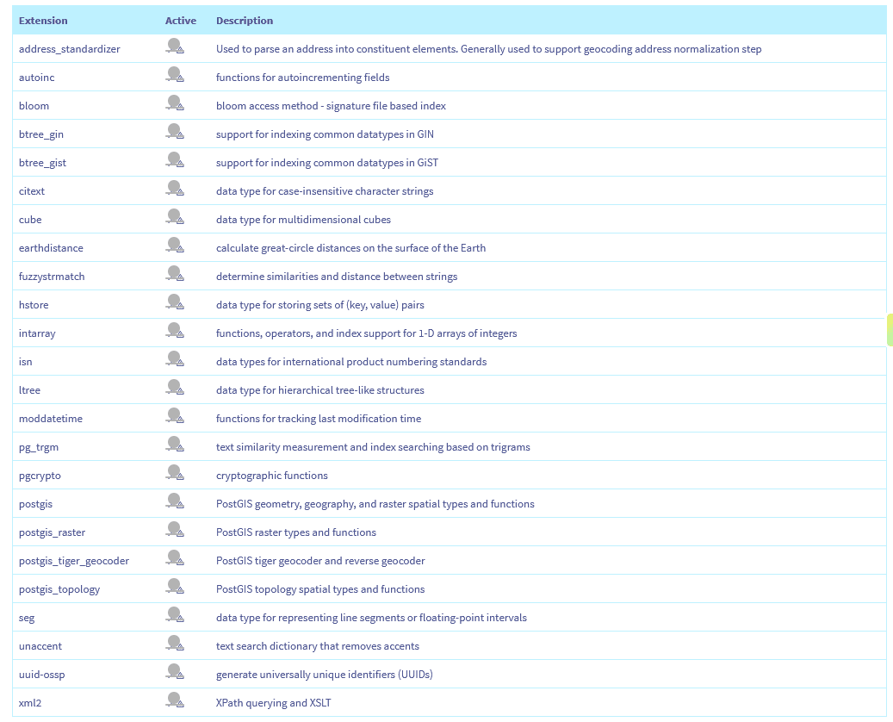Click the address_standardizer activation icon
893x722 pixels.
click(x=175, y=47)
